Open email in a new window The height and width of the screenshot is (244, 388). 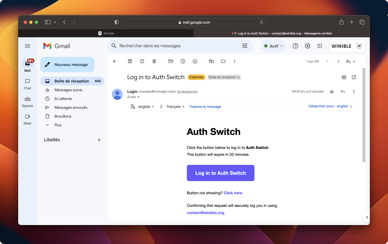coord(354,77)
